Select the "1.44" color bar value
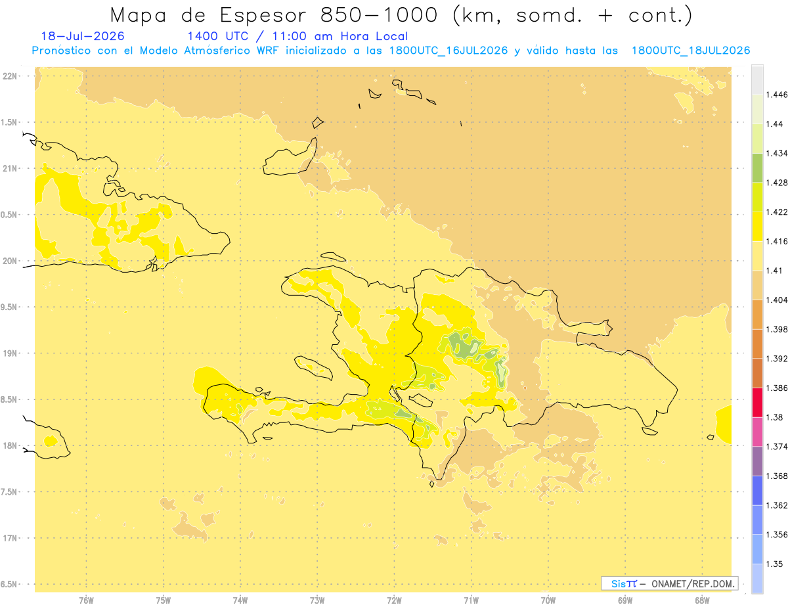The height and width of the screenshot is (609, 788). pyautogui.click(x=774, y=124)
